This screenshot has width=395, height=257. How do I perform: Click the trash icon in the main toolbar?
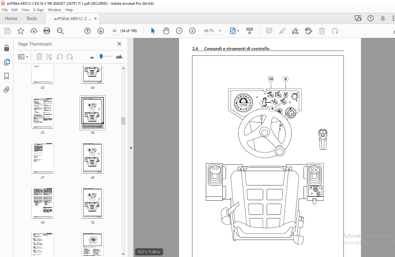[322, 31]
